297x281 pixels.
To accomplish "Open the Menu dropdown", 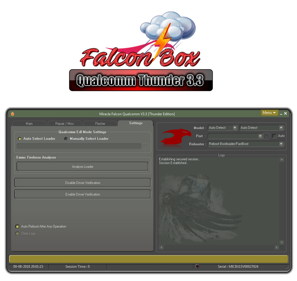I will (269, 113).
